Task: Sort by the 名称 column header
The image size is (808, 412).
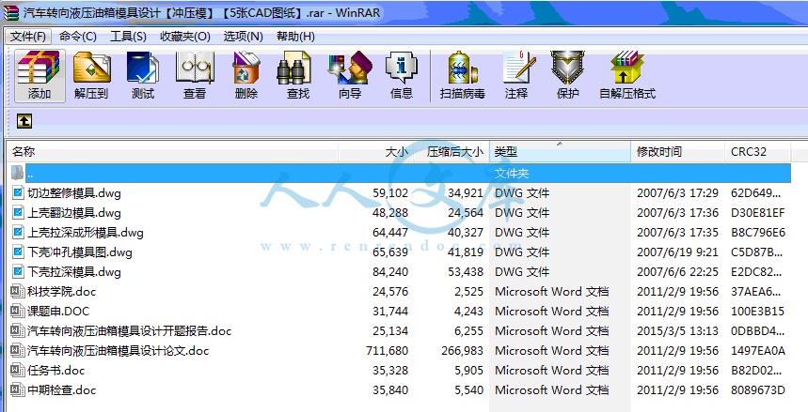Action: [173, 152]
